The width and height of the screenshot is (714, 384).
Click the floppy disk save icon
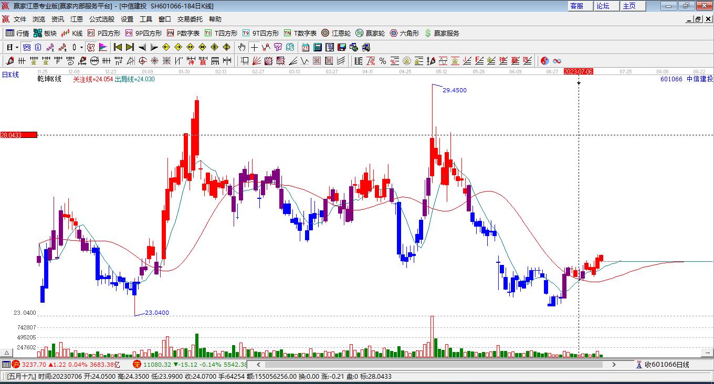click(x=341, y=47)
